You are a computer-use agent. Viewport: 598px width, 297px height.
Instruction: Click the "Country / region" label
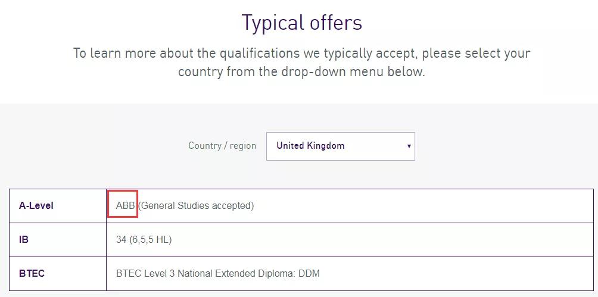222,146
